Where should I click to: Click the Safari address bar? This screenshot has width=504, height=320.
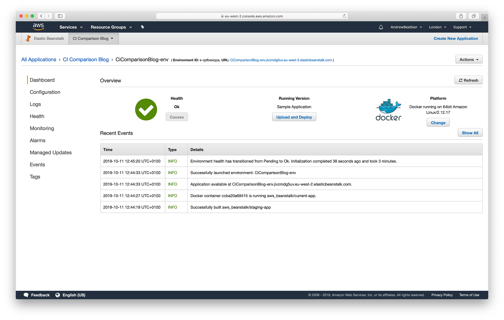click(252, 16)
